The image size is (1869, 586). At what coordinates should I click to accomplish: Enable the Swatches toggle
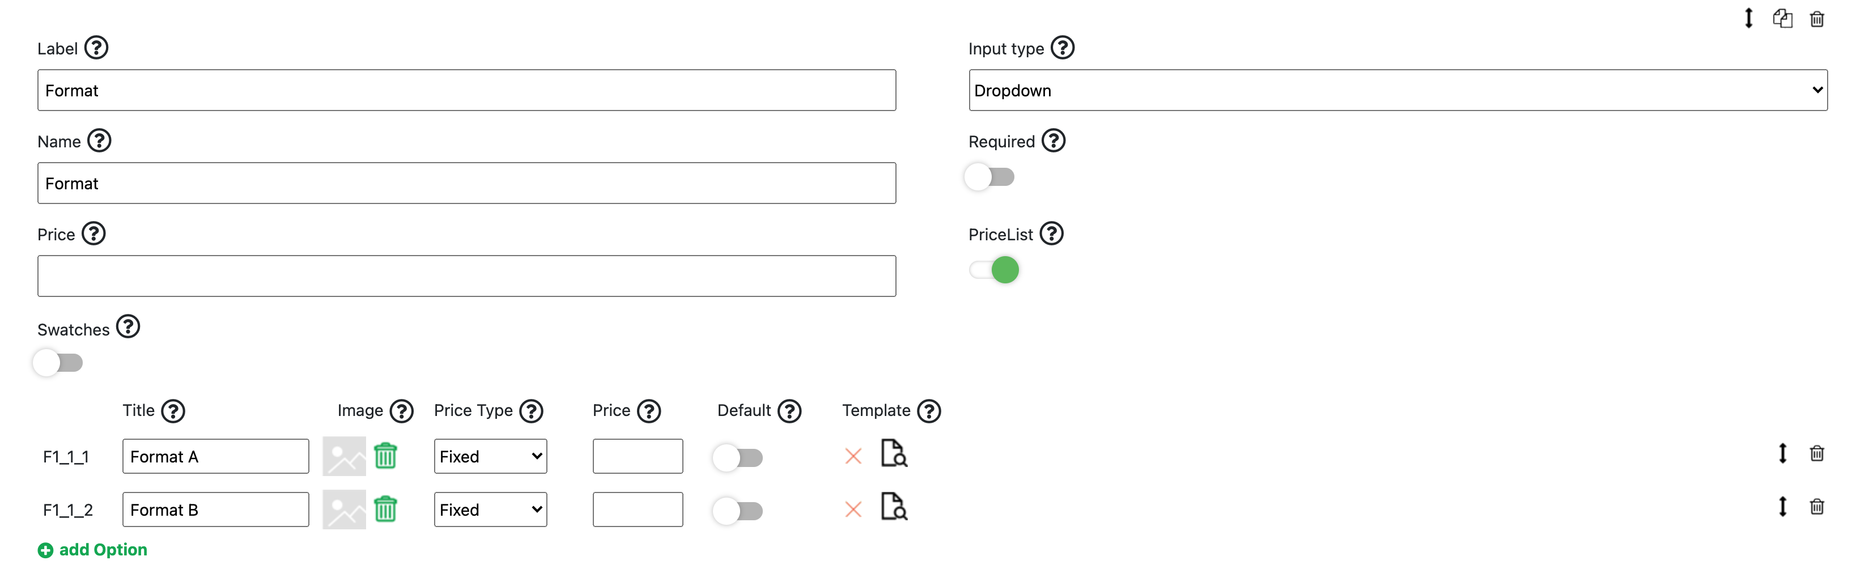click(58, 363)
